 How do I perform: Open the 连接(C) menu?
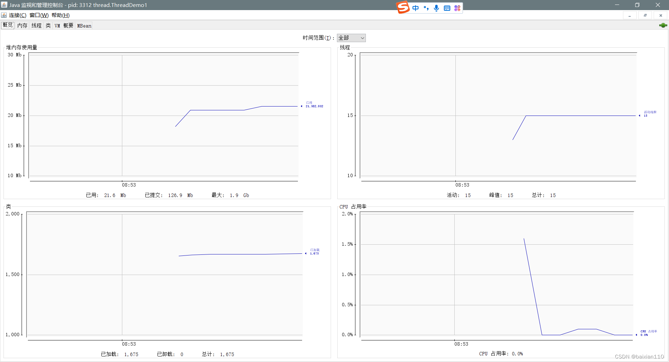coord(17,15)
